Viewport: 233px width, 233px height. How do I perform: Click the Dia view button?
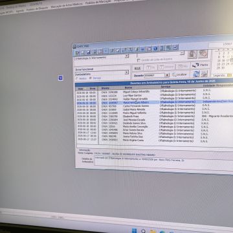coord(151,67)
